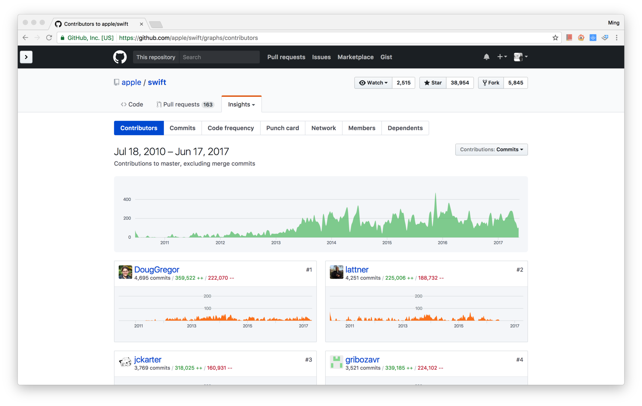Switch to Code frequency tab
The width and height of the screenshot is (642, 406).
click(231, 128)
